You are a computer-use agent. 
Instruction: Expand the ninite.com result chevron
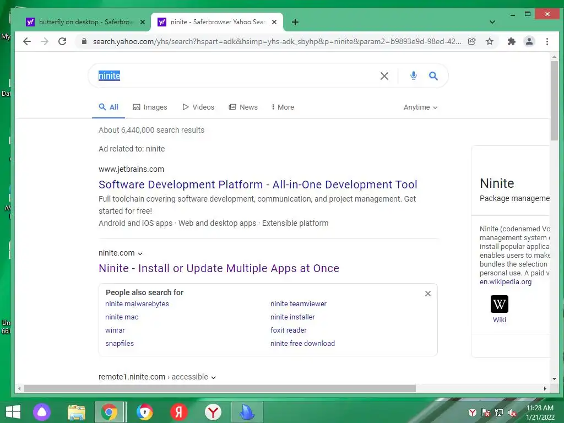(x=140, y=253)
